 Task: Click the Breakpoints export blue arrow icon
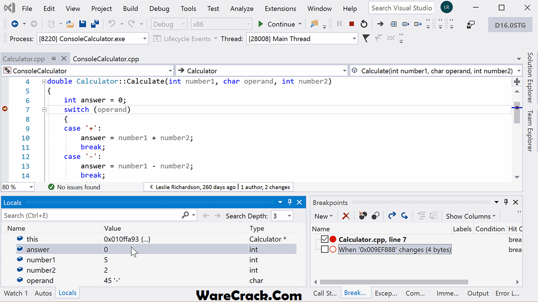click(392, 216)
